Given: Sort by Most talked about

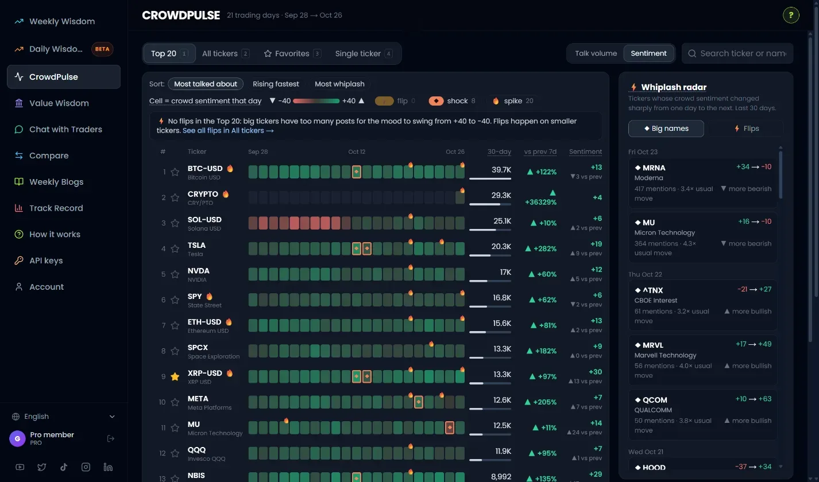Looking at the screenshot, I should pos(206,84).
